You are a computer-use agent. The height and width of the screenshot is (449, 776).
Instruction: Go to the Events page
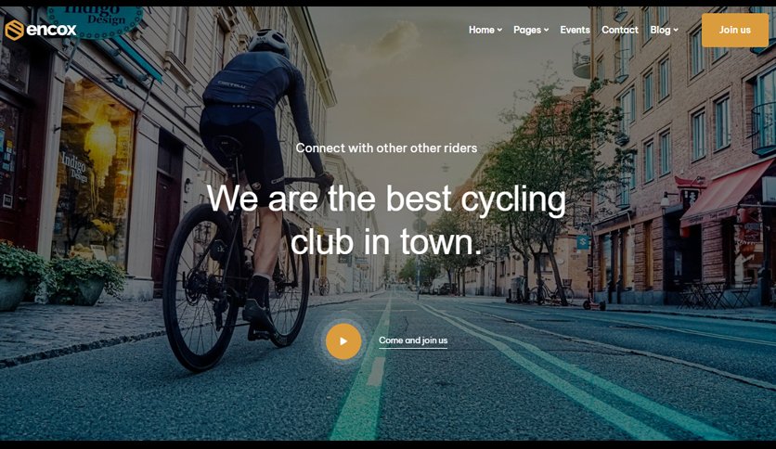point(575,30)
